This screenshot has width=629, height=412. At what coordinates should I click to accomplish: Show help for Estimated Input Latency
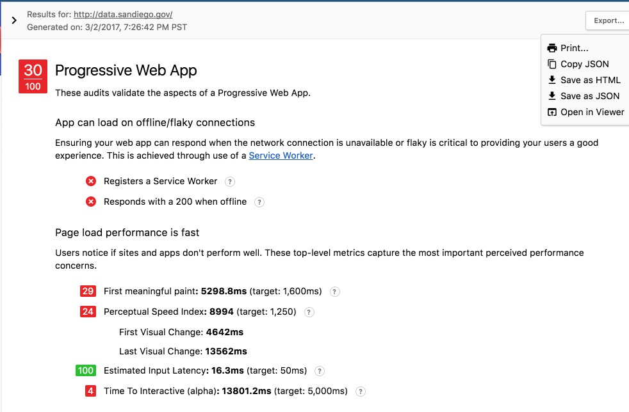click(x=320, y=371)
